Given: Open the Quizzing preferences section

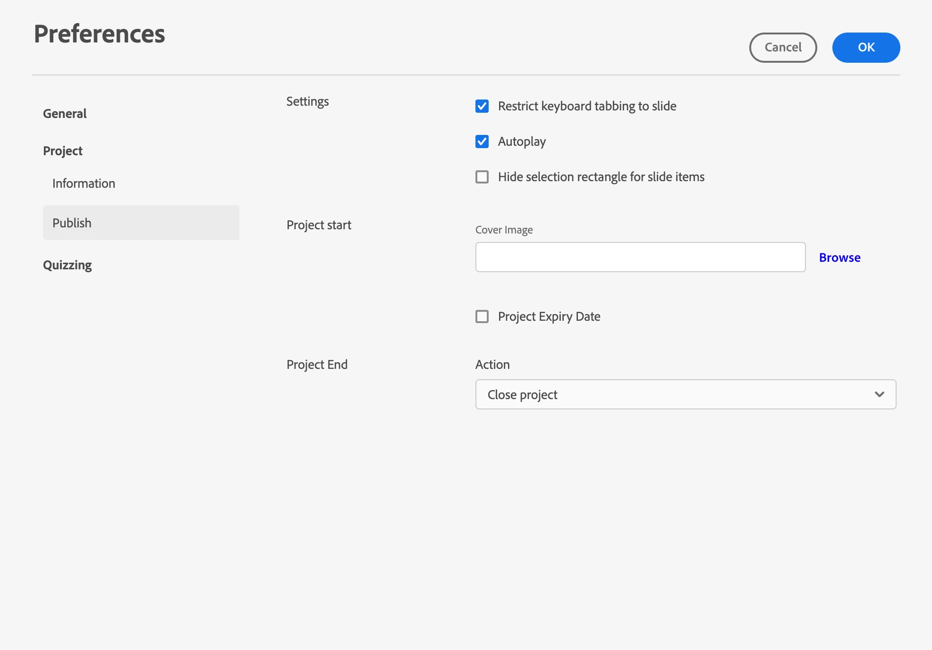Looking at the screenshot, I should click(x=68, y=265).
